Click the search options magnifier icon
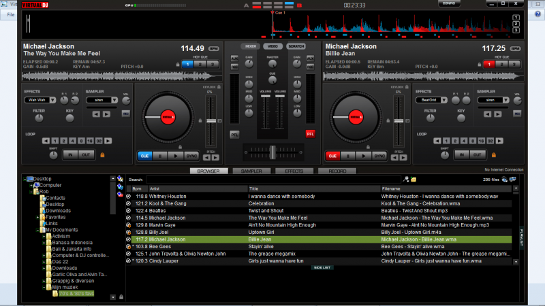This screenshot has height=306, width=545. coord(406,180)
